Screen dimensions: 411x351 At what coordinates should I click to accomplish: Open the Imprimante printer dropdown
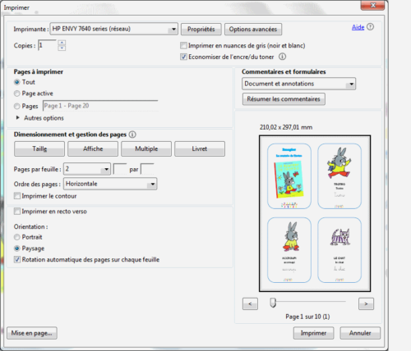point(113,29)
